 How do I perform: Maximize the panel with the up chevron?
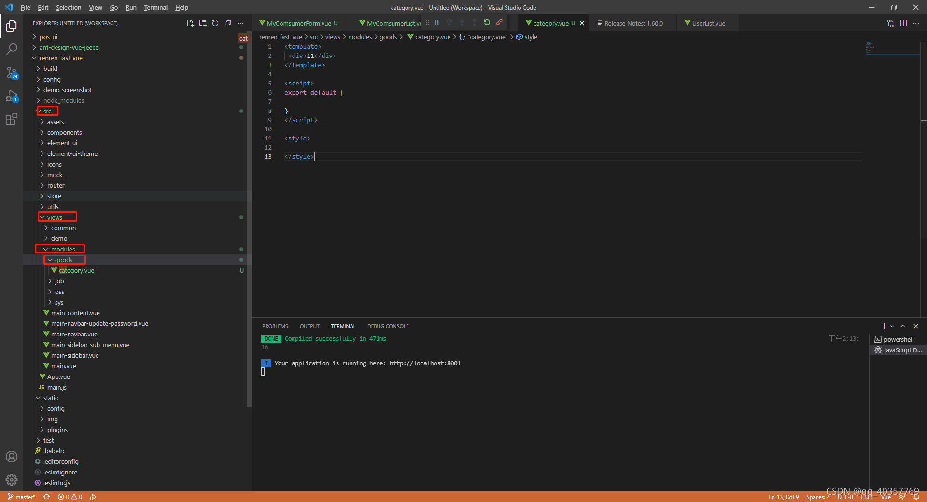[903, 326]
